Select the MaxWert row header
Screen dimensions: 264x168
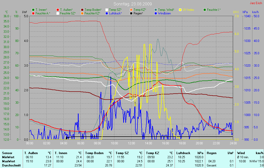9,161
